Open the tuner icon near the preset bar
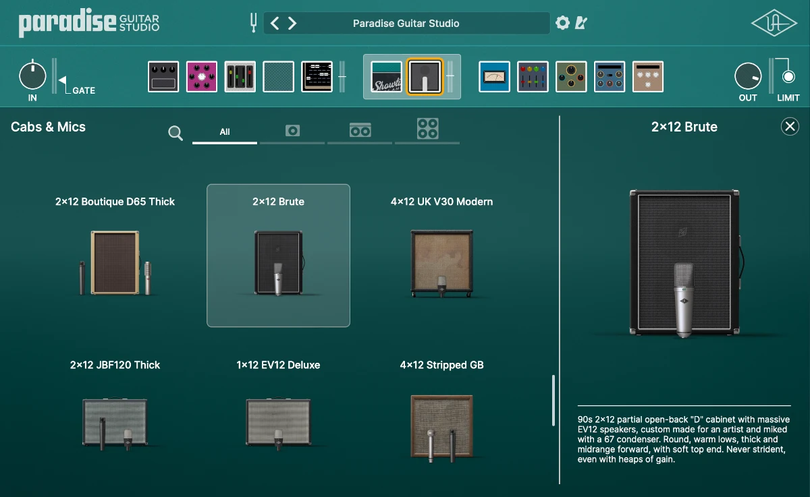810x497 pixels. (252, 22)
